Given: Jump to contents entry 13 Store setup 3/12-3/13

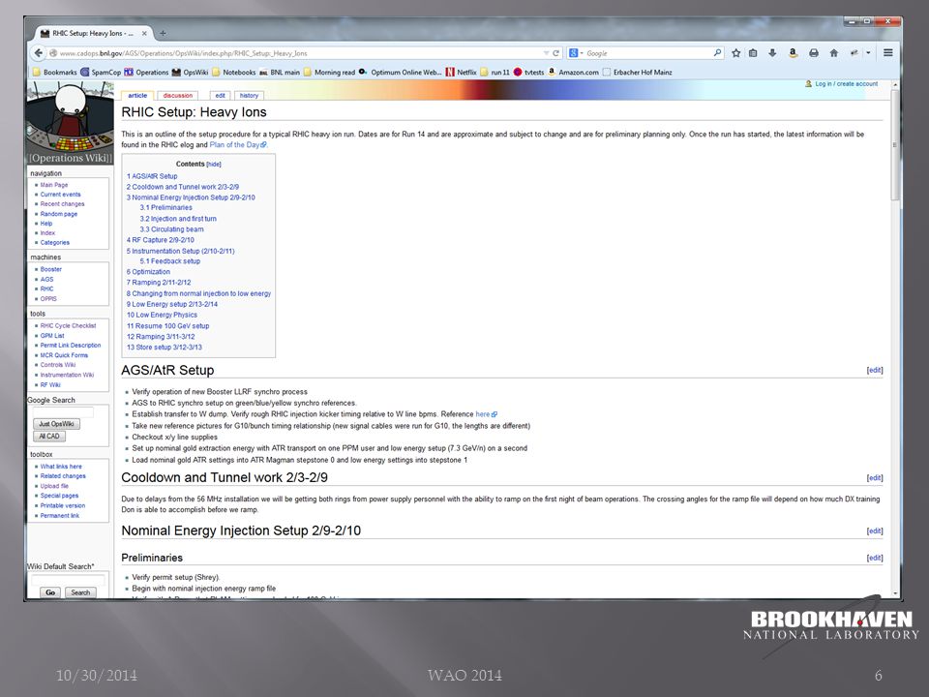Looking at the screenshot, I should click(165, 348).
